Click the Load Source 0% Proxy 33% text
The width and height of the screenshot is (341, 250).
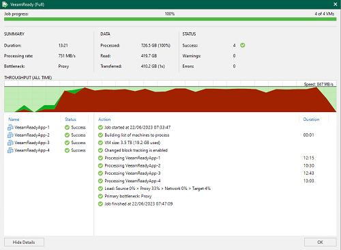click(158, 189)
